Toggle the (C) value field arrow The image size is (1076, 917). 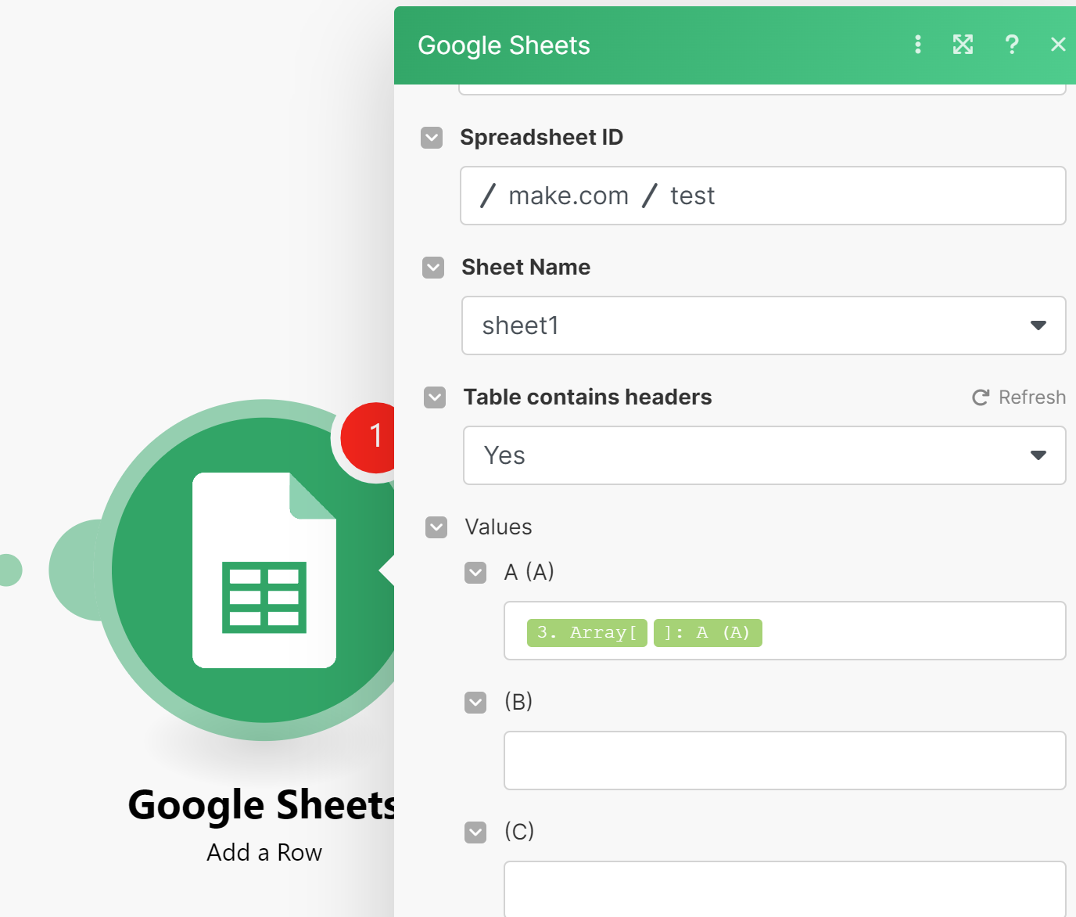(475, 832)
